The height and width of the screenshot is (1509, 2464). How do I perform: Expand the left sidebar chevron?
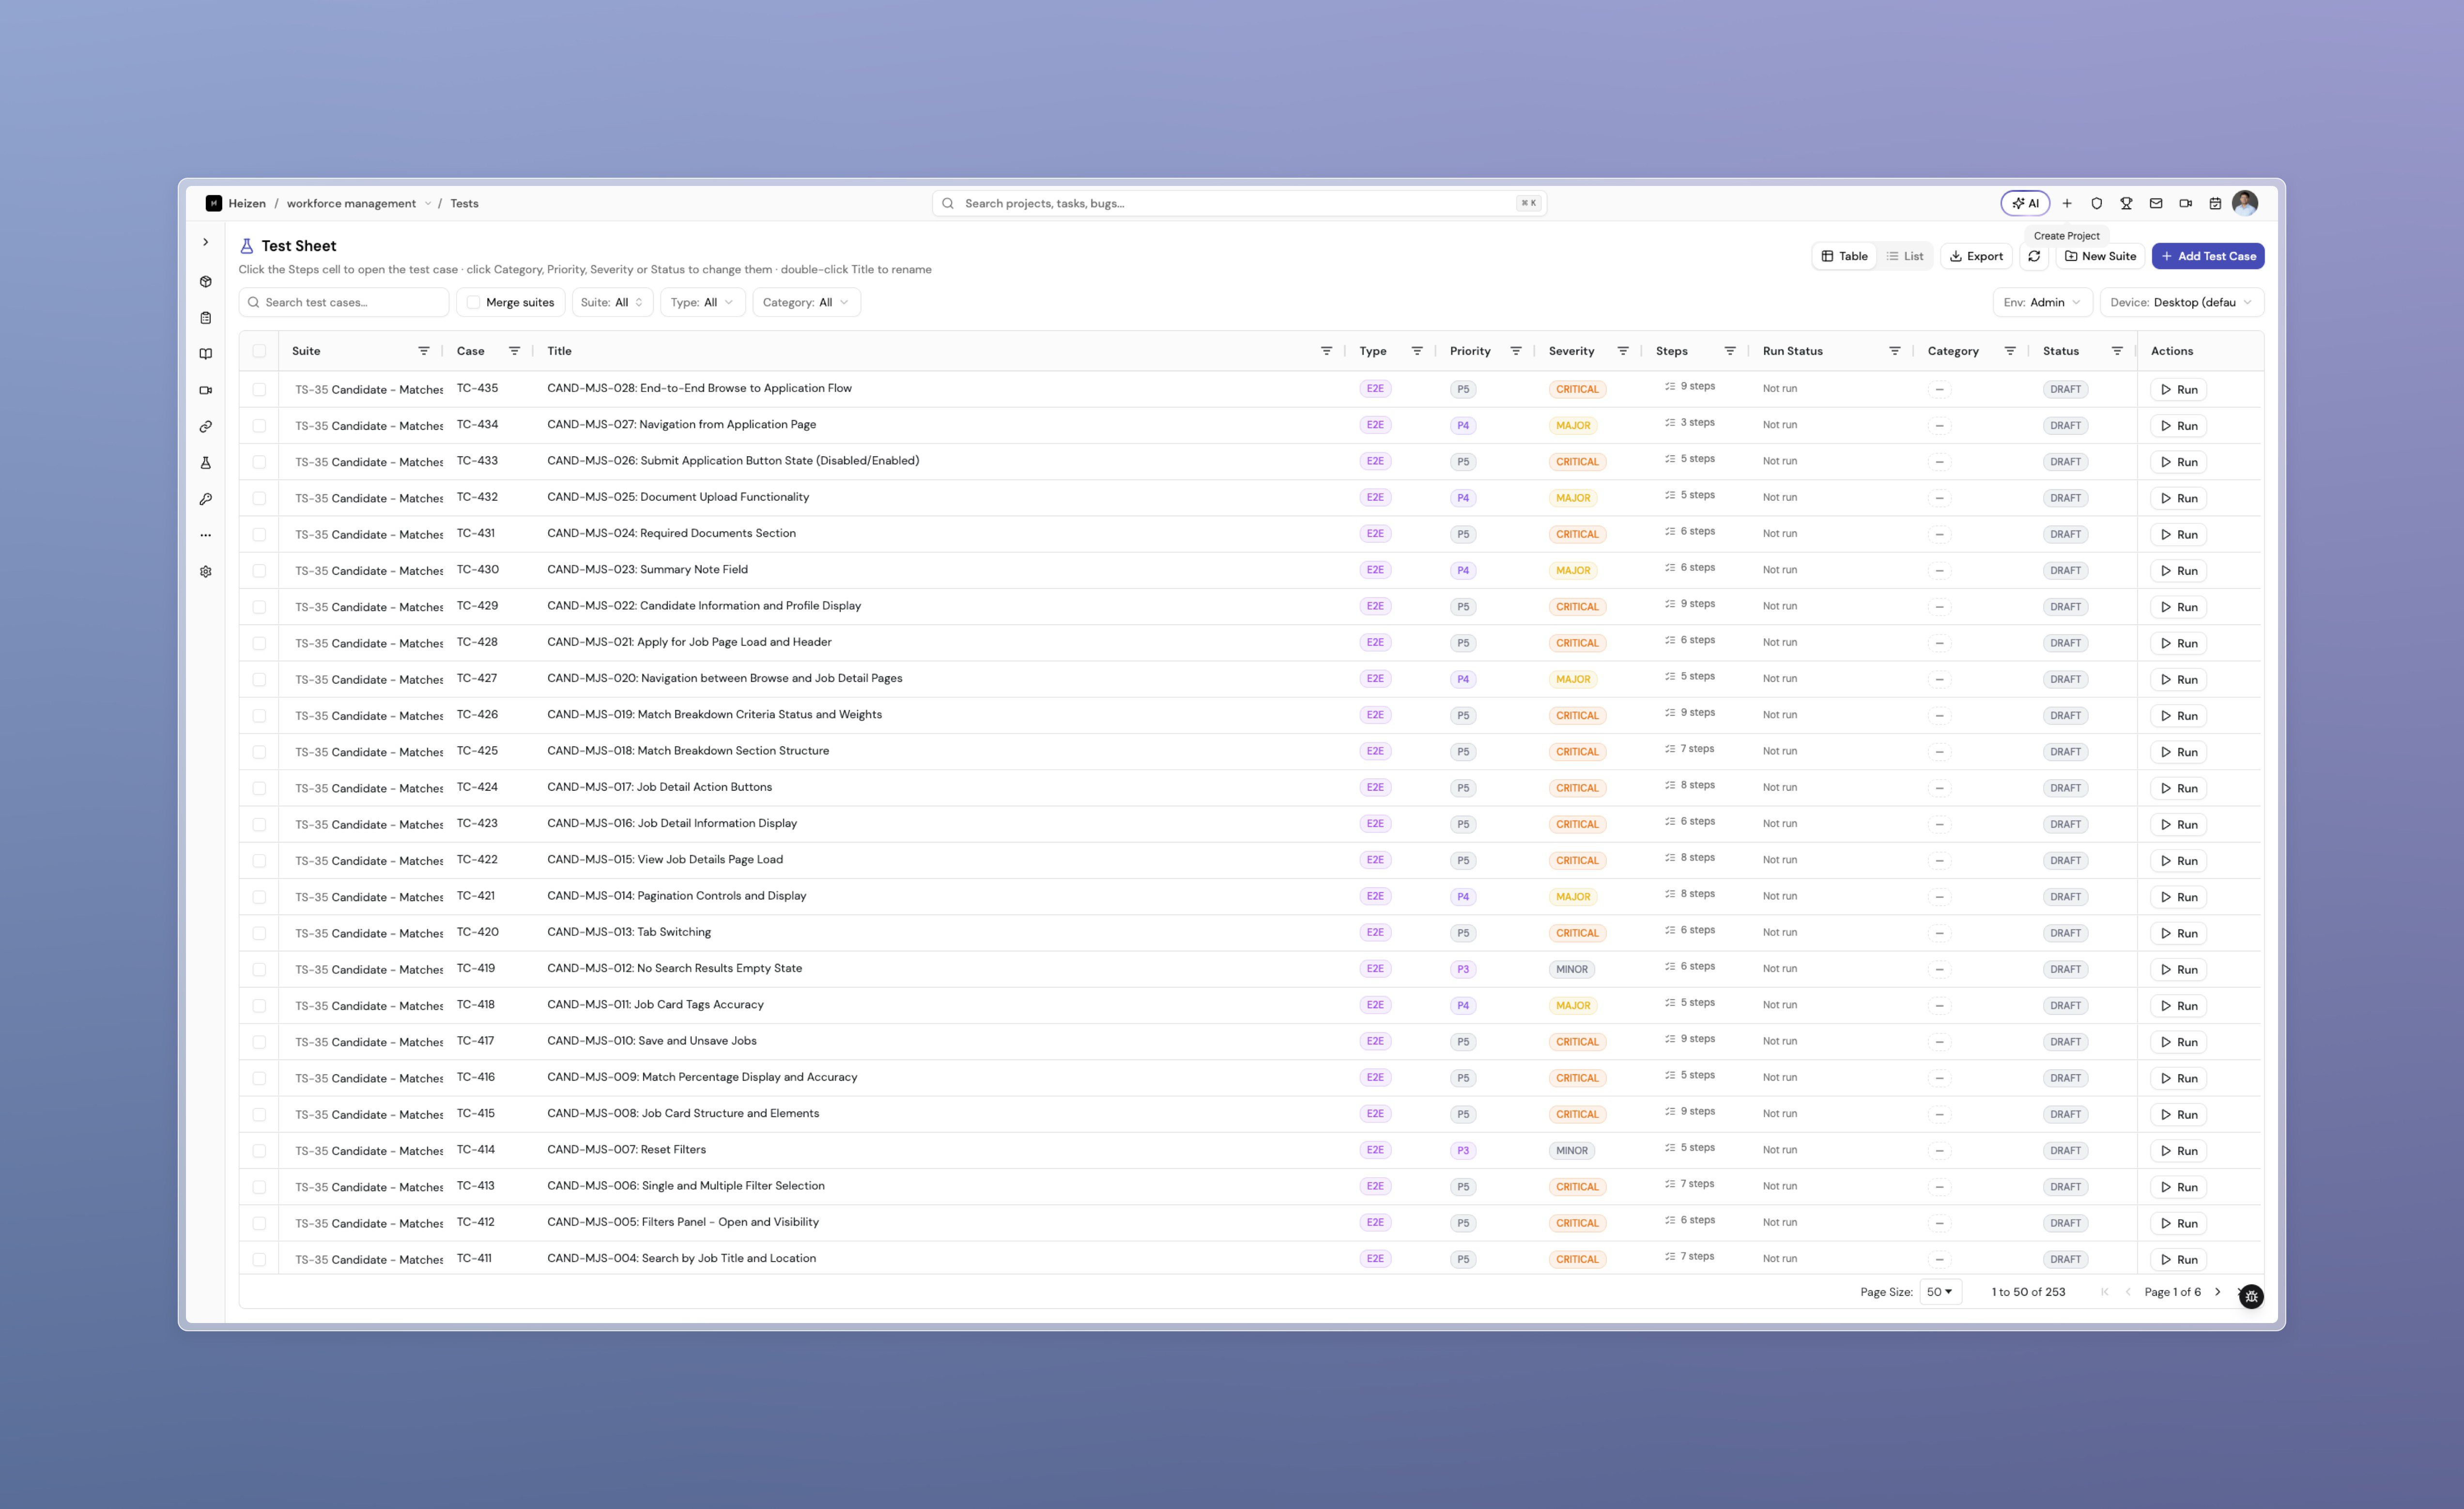(206, 242)
